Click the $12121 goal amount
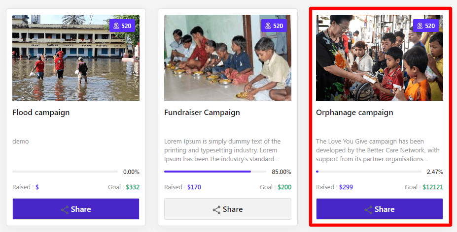The width and height of the screenshot is (457, 232). pos(433,187)
